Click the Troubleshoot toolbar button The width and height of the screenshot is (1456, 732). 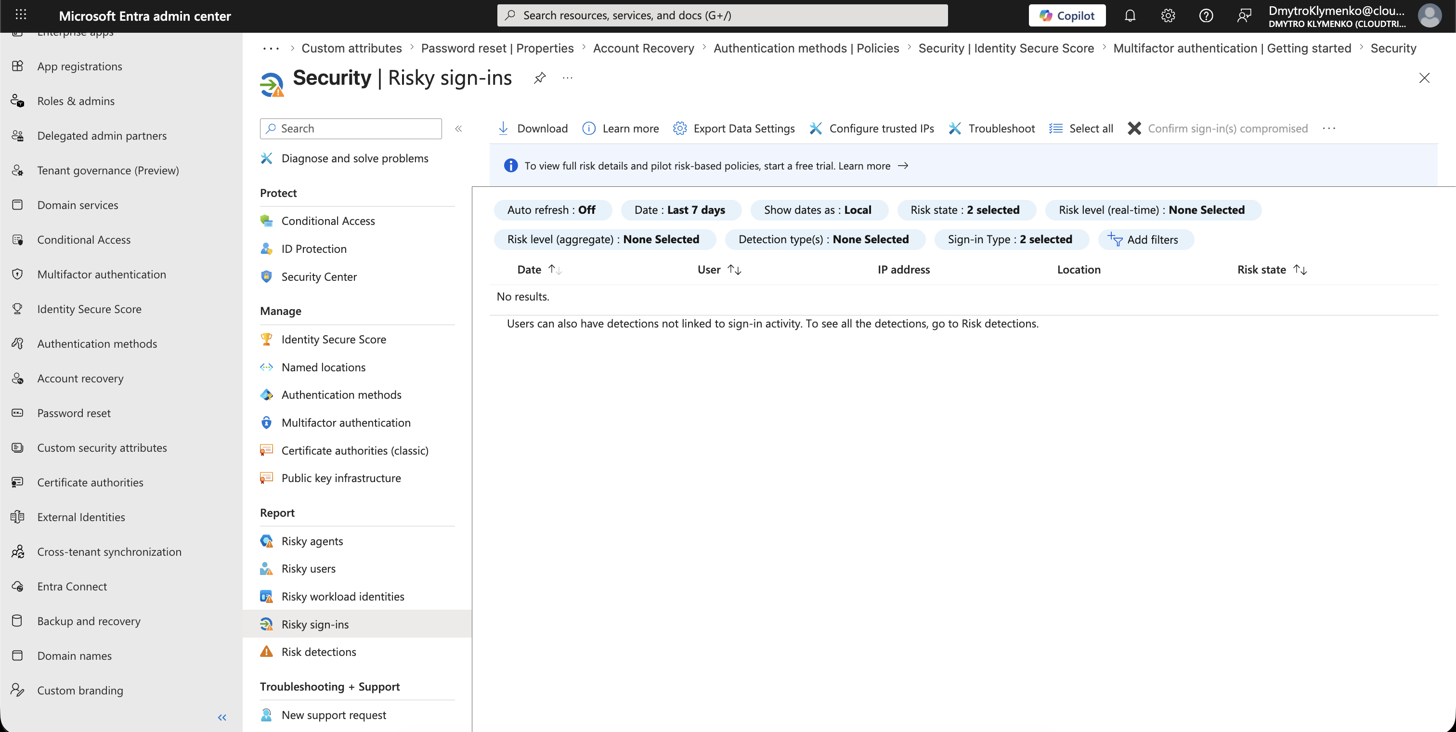tap(991, 128)
